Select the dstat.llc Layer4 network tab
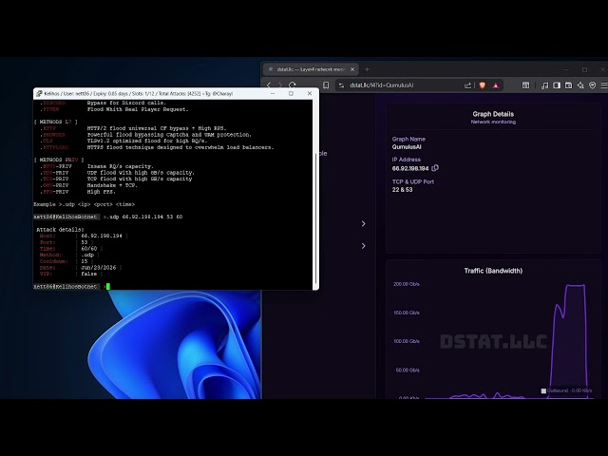The height and width of the screenshot is (456, 608). [311, 69]
